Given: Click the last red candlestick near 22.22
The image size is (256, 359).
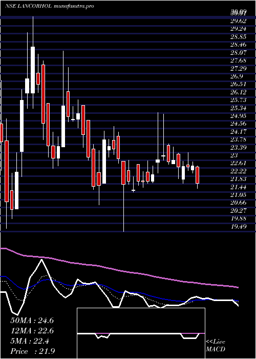Looking at the screenshot, I should click(198, 175).
